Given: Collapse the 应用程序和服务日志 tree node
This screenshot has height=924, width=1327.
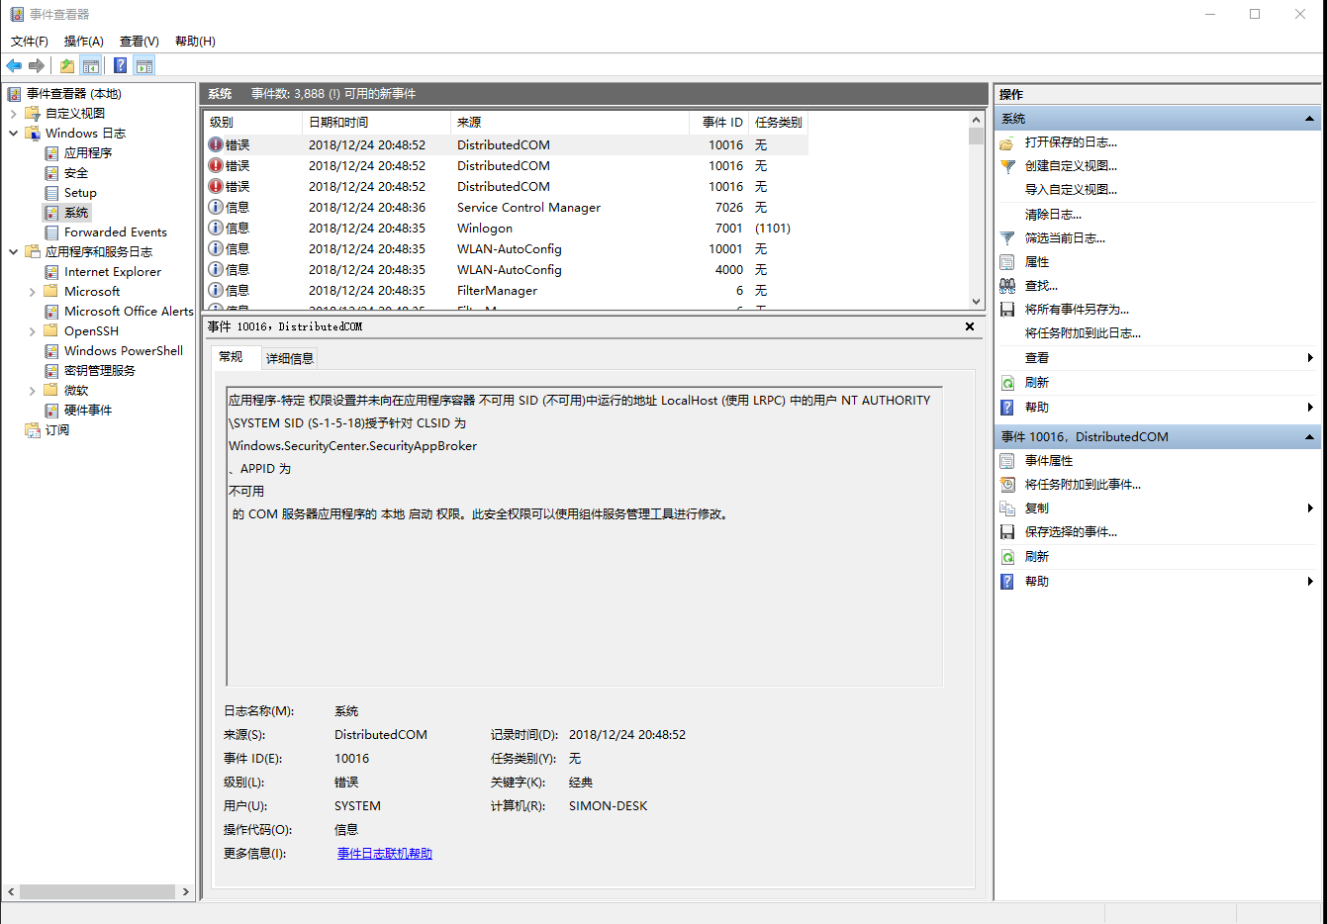Looking at the screenshot, I should point(13,252).
